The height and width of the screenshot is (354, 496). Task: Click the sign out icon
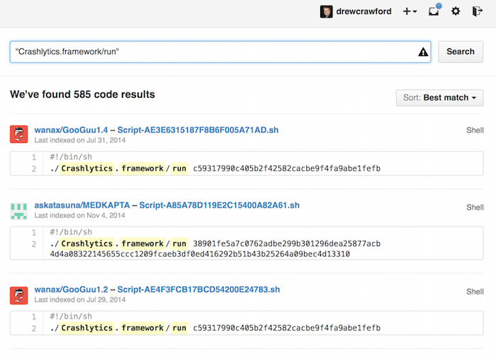478,11
